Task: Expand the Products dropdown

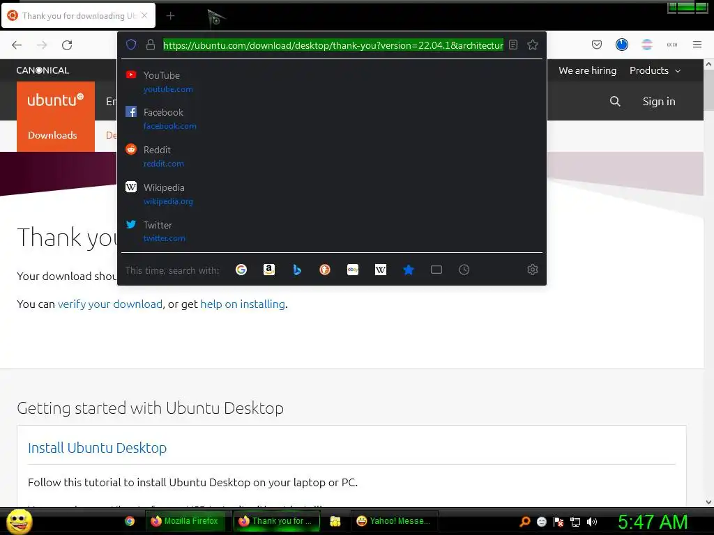Action: pyautogui.click(x=655, y=70)
